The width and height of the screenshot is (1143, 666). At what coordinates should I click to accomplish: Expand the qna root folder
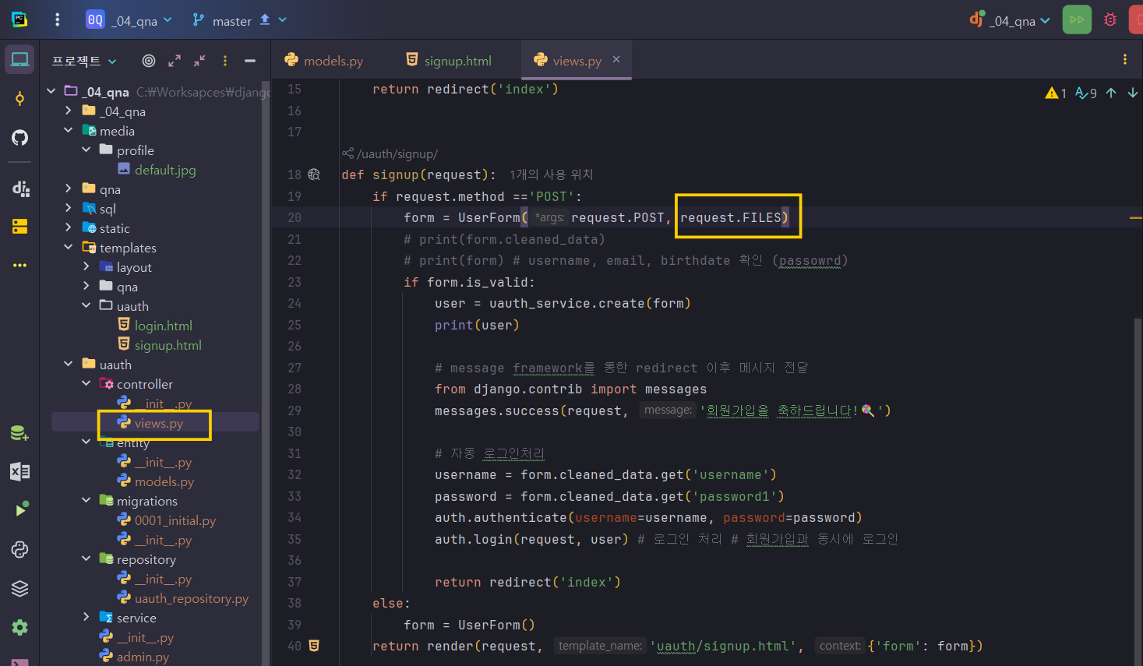(69, 189)
